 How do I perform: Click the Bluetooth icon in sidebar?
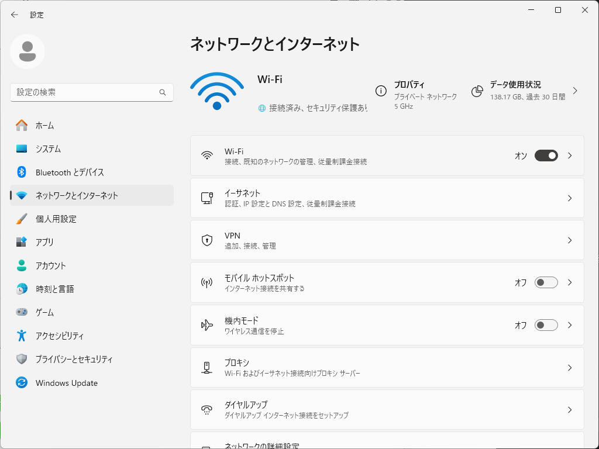22,172
